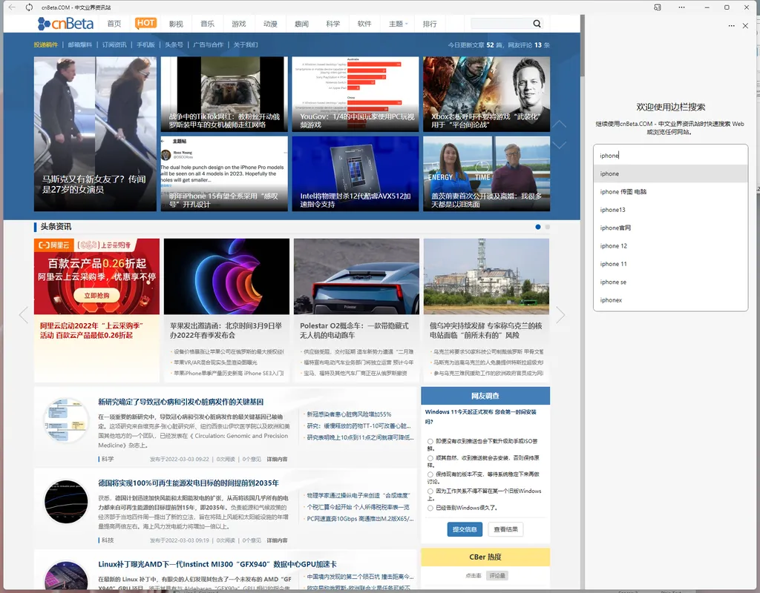Select the third poll radio option
760x593 pixels.
(430, 474)
